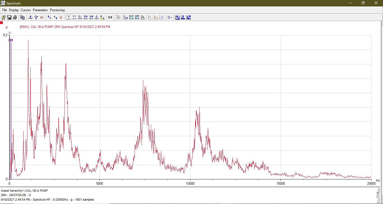
Task: Click the red crossed-out zigzag line icon
Action: click(x=42, y=17)
